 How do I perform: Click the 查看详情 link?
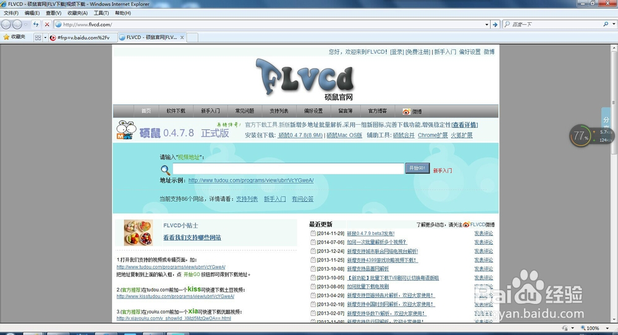point(465,125)
